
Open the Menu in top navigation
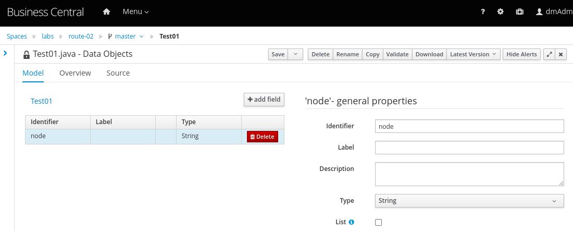(x=135, y=11)
